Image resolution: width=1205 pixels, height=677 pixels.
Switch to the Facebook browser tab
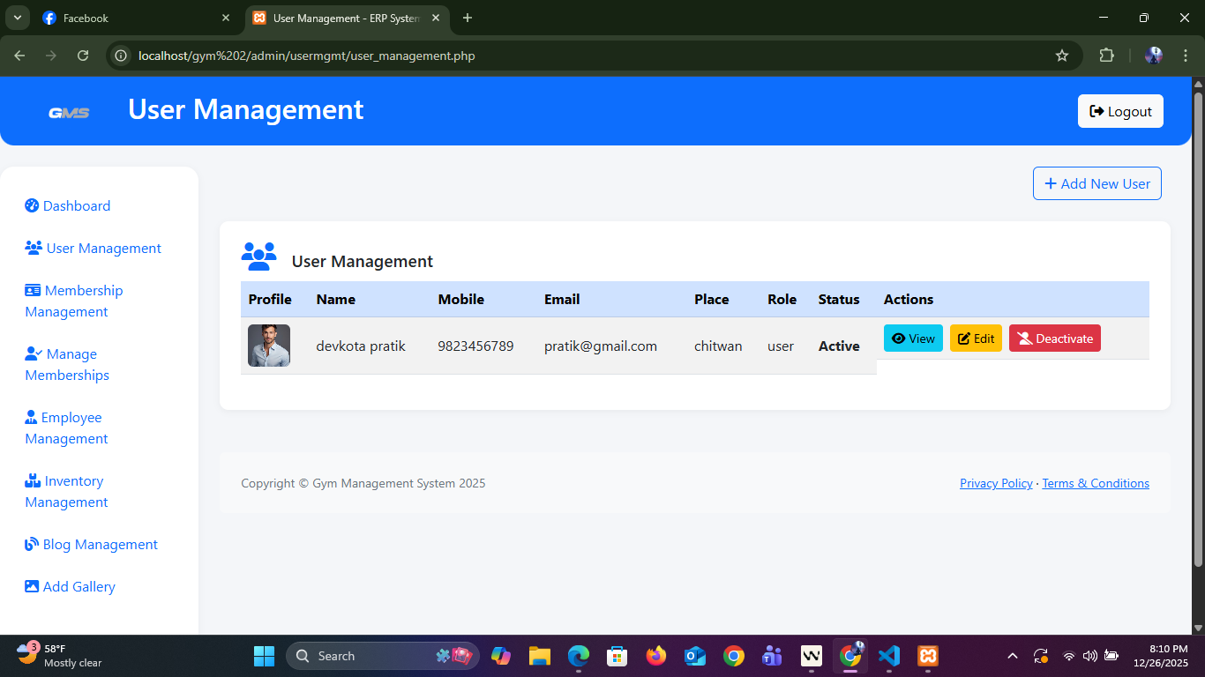coord(137,18)
